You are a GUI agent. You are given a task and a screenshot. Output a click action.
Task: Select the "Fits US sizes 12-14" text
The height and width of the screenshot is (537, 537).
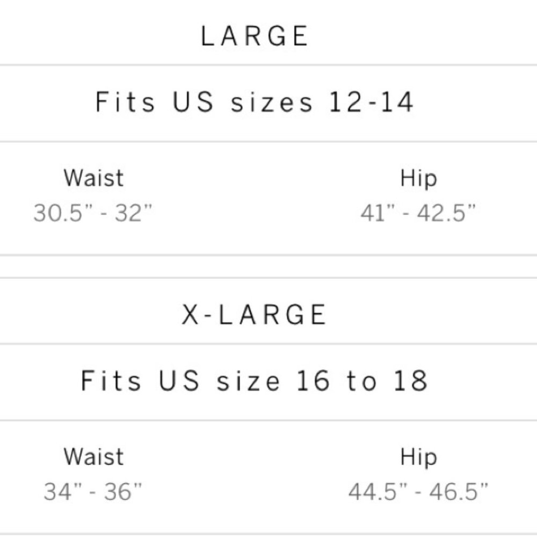click(x=255, y=102)
